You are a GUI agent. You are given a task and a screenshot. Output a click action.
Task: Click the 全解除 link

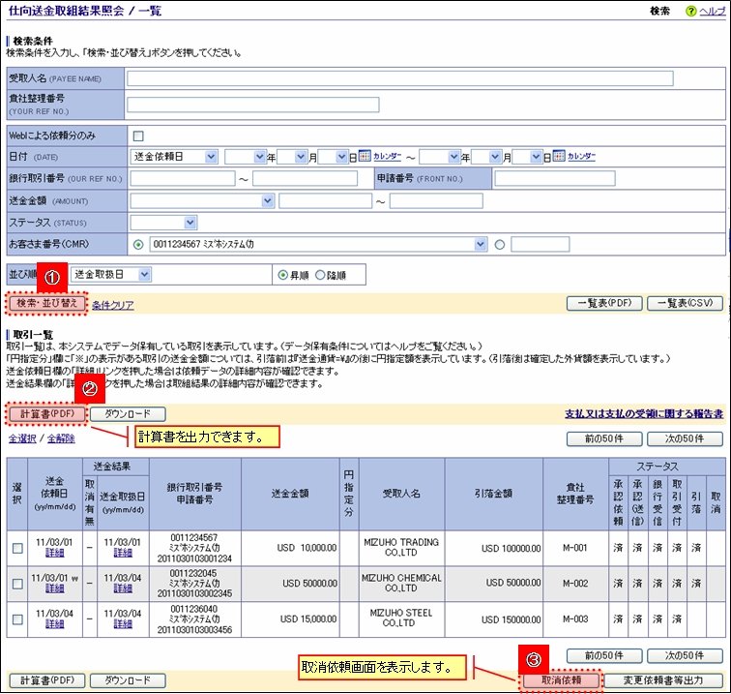61,438
